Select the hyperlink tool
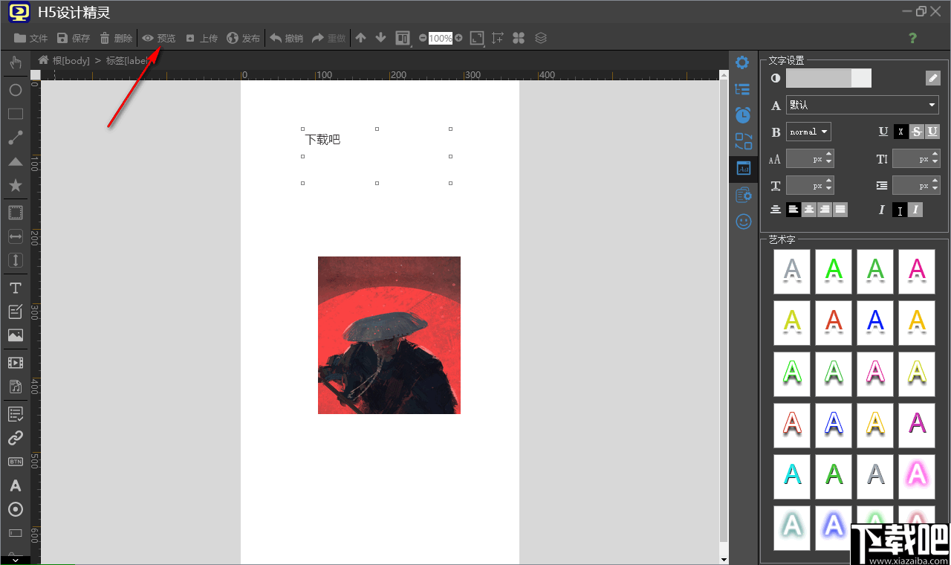The width and height of the screenshot is (951, 565). [15, 438]
